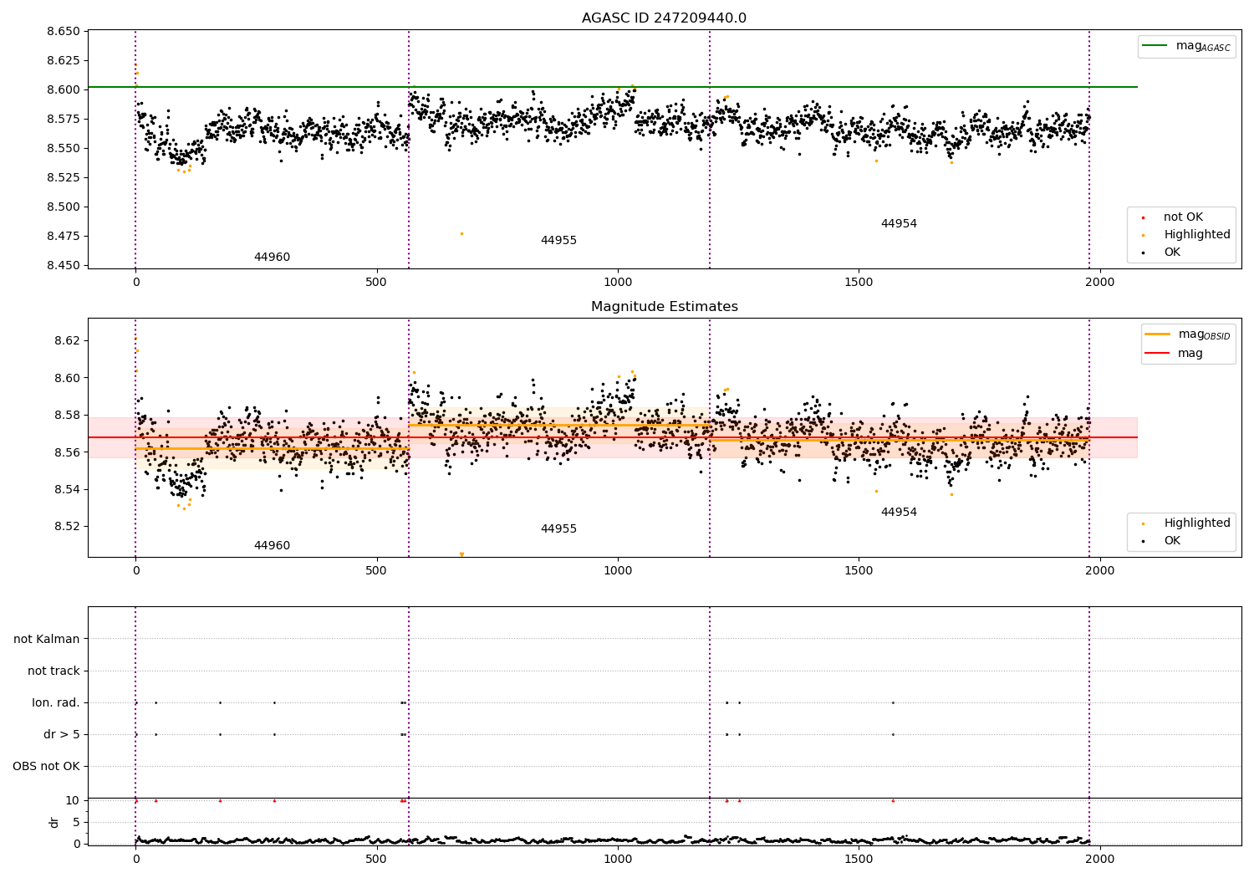Viewport: 1254px width, 878px height.
Task: Click the orange mag OBSID legend entry
Action: click(1187, 334)
